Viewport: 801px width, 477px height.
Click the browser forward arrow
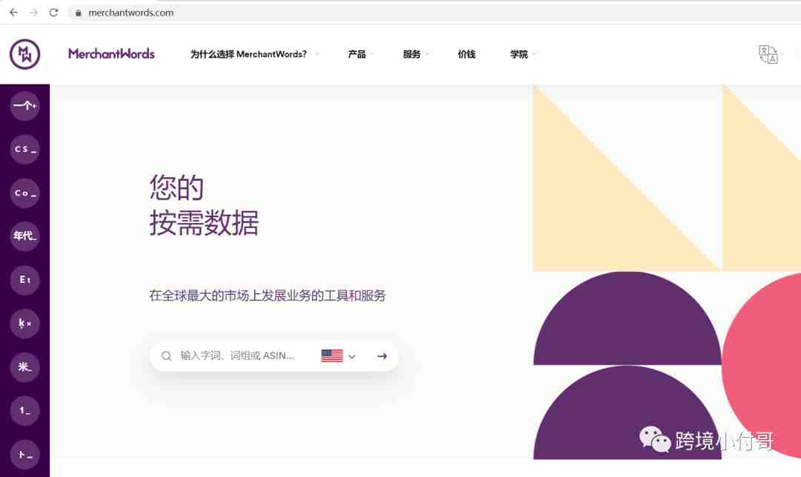point(33,13)
